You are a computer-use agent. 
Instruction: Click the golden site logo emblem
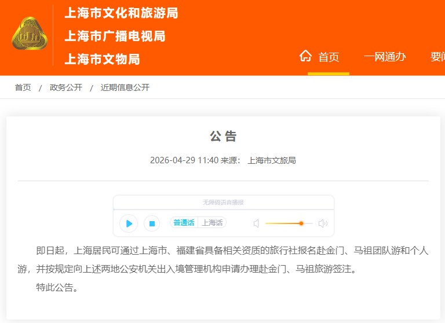[x=30, y=35]
